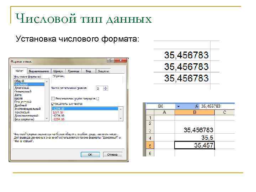Adjust decimal places spinner arrows
This screenshot has height=192, width=256.
[x=106, y=89]
